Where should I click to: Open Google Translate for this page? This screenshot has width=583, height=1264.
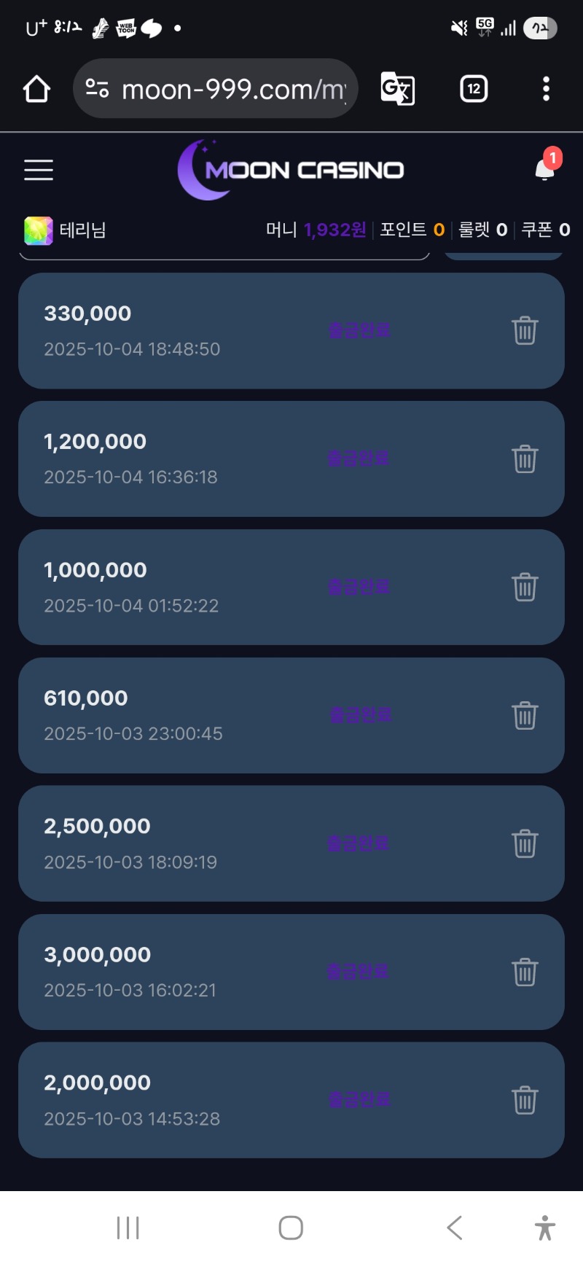tap(398, 89)
